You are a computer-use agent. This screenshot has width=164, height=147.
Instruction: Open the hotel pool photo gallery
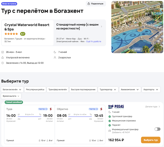click(137, 27)
